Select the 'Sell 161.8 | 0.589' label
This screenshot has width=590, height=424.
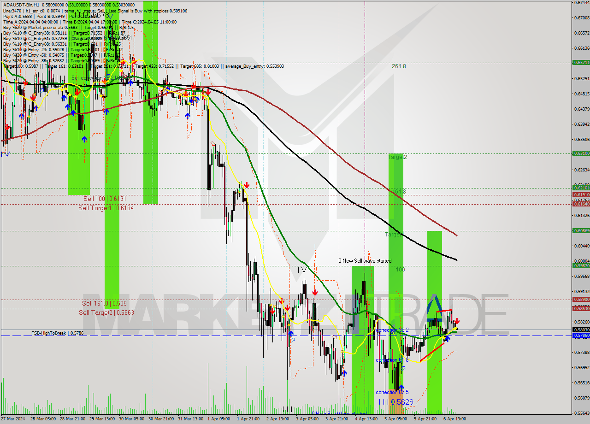point(104,303)
